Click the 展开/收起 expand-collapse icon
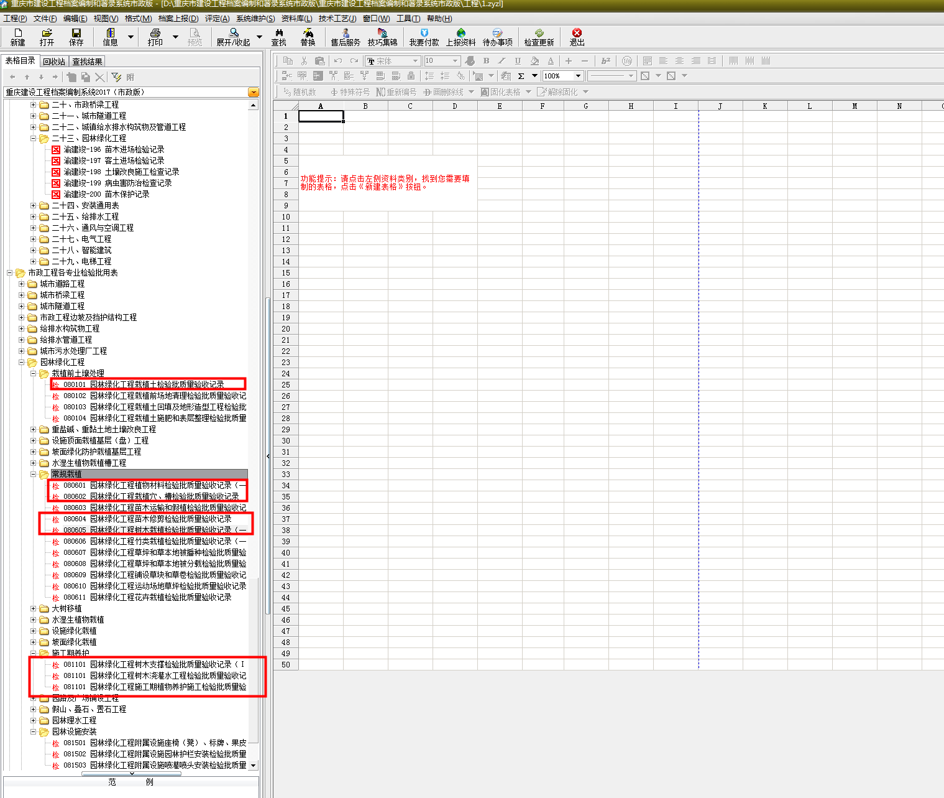Image resolution: width=944 pixels, height=798 pixels. click(233, 37)
